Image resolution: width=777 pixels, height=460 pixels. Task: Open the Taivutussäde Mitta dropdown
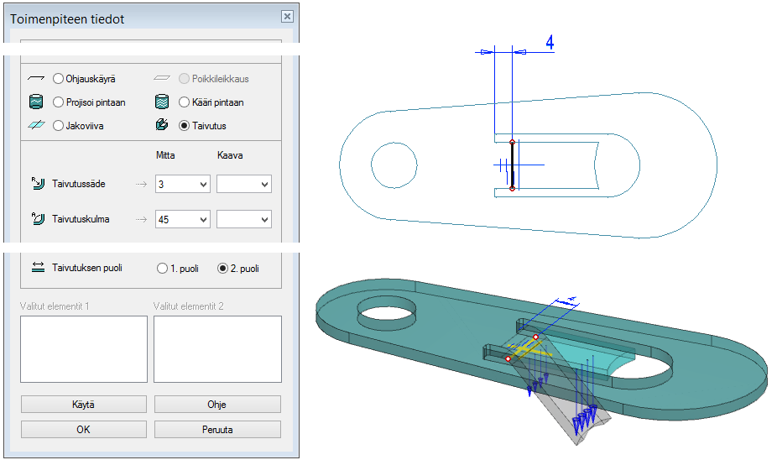(201, 185)
